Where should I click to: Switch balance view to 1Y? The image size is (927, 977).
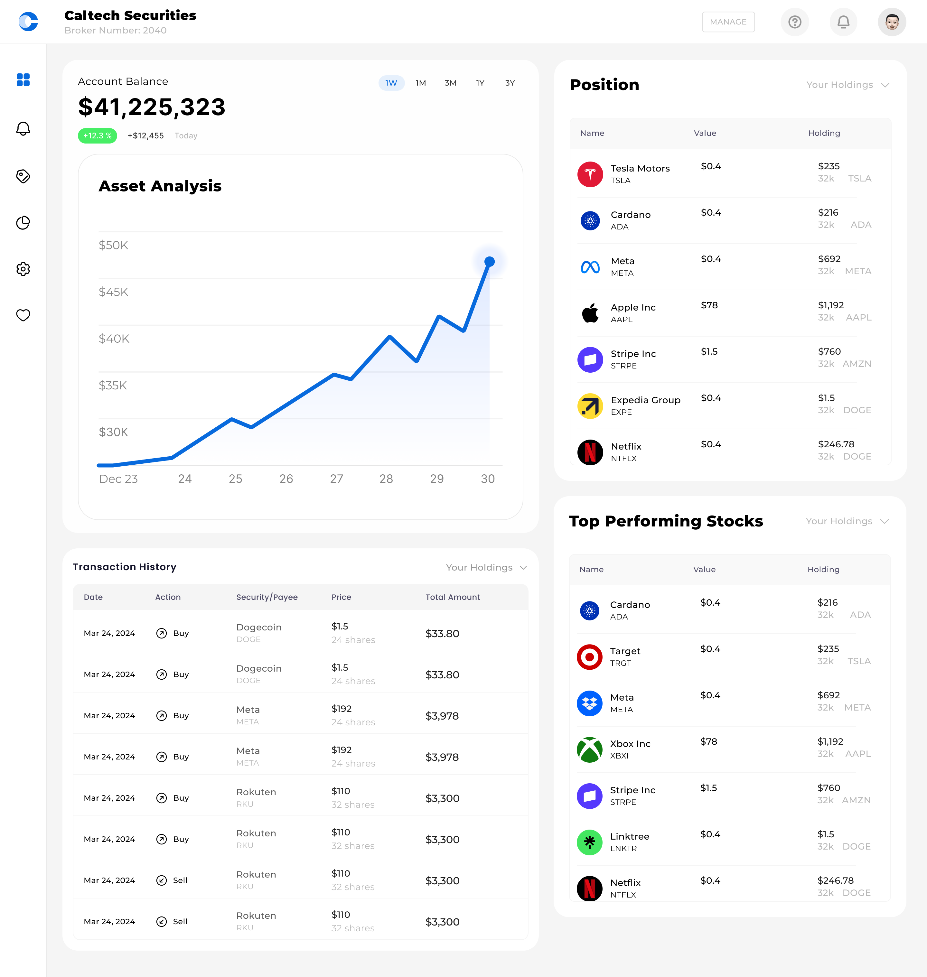[480, 83]
